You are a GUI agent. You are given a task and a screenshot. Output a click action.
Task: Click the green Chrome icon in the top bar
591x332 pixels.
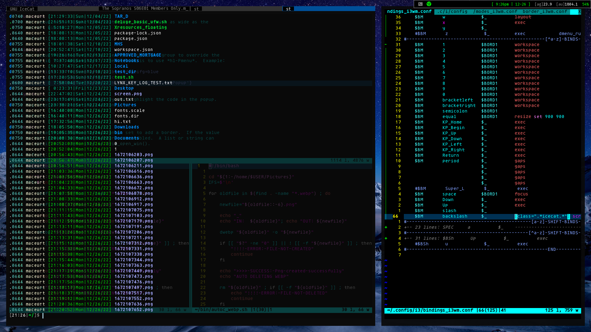pyautogui.click(x=429, y=4)
